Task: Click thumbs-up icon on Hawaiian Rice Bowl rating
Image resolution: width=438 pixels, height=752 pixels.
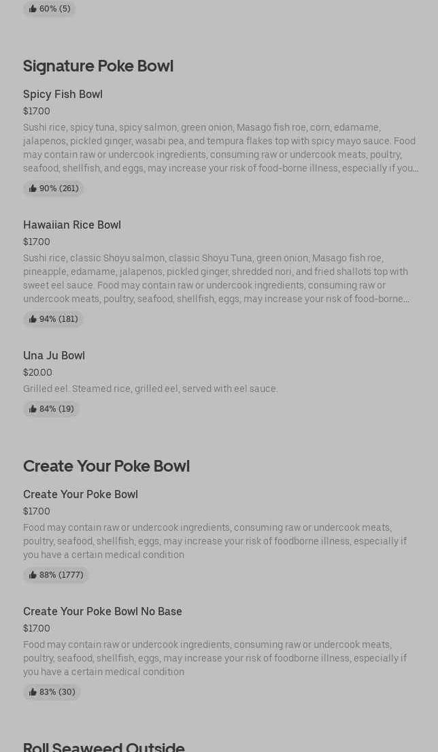Action: coord(33,319)
